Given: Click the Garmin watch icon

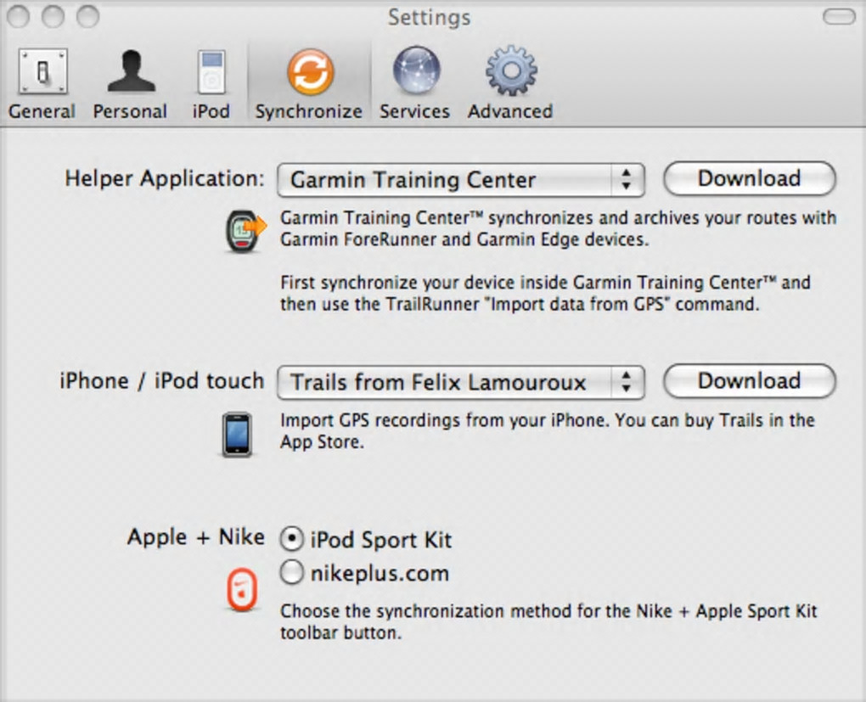Looking at the screenshot, I should [x=245, y=232].
